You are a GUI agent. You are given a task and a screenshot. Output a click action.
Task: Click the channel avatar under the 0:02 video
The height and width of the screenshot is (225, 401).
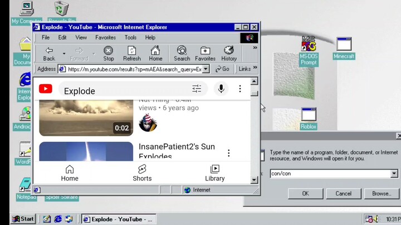click(x=148, y=123)
